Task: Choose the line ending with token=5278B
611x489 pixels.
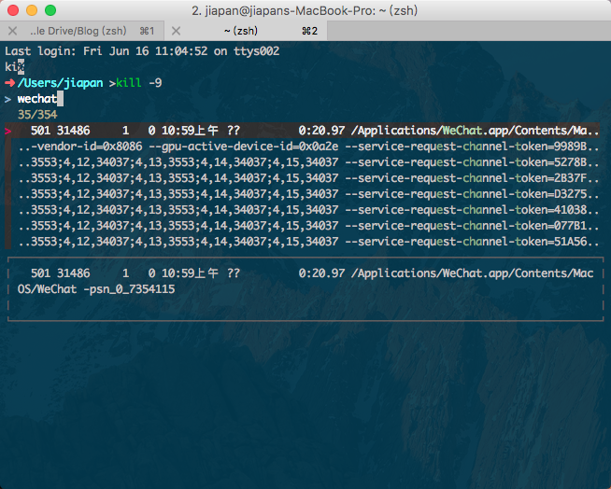Action: 308,162
